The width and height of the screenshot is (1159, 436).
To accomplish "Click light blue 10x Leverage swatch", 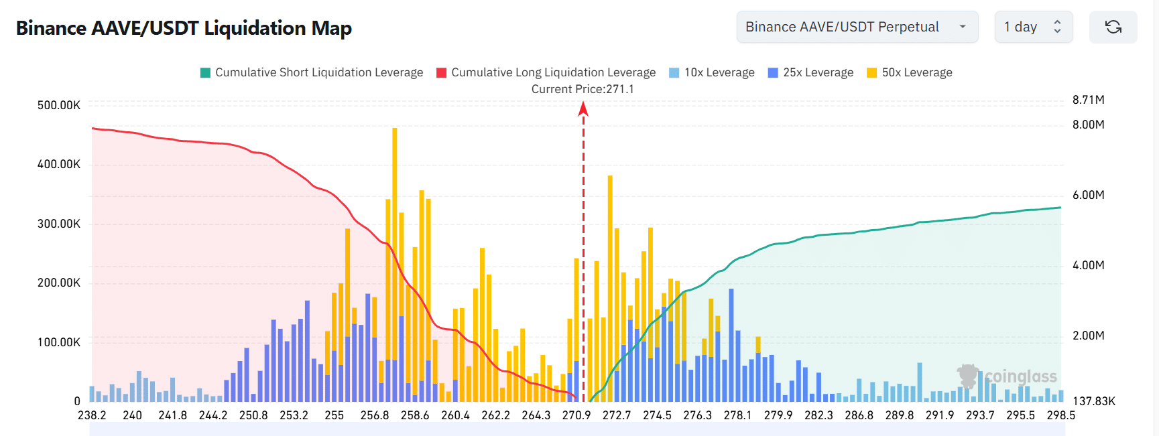I will [x=674, y=72].
